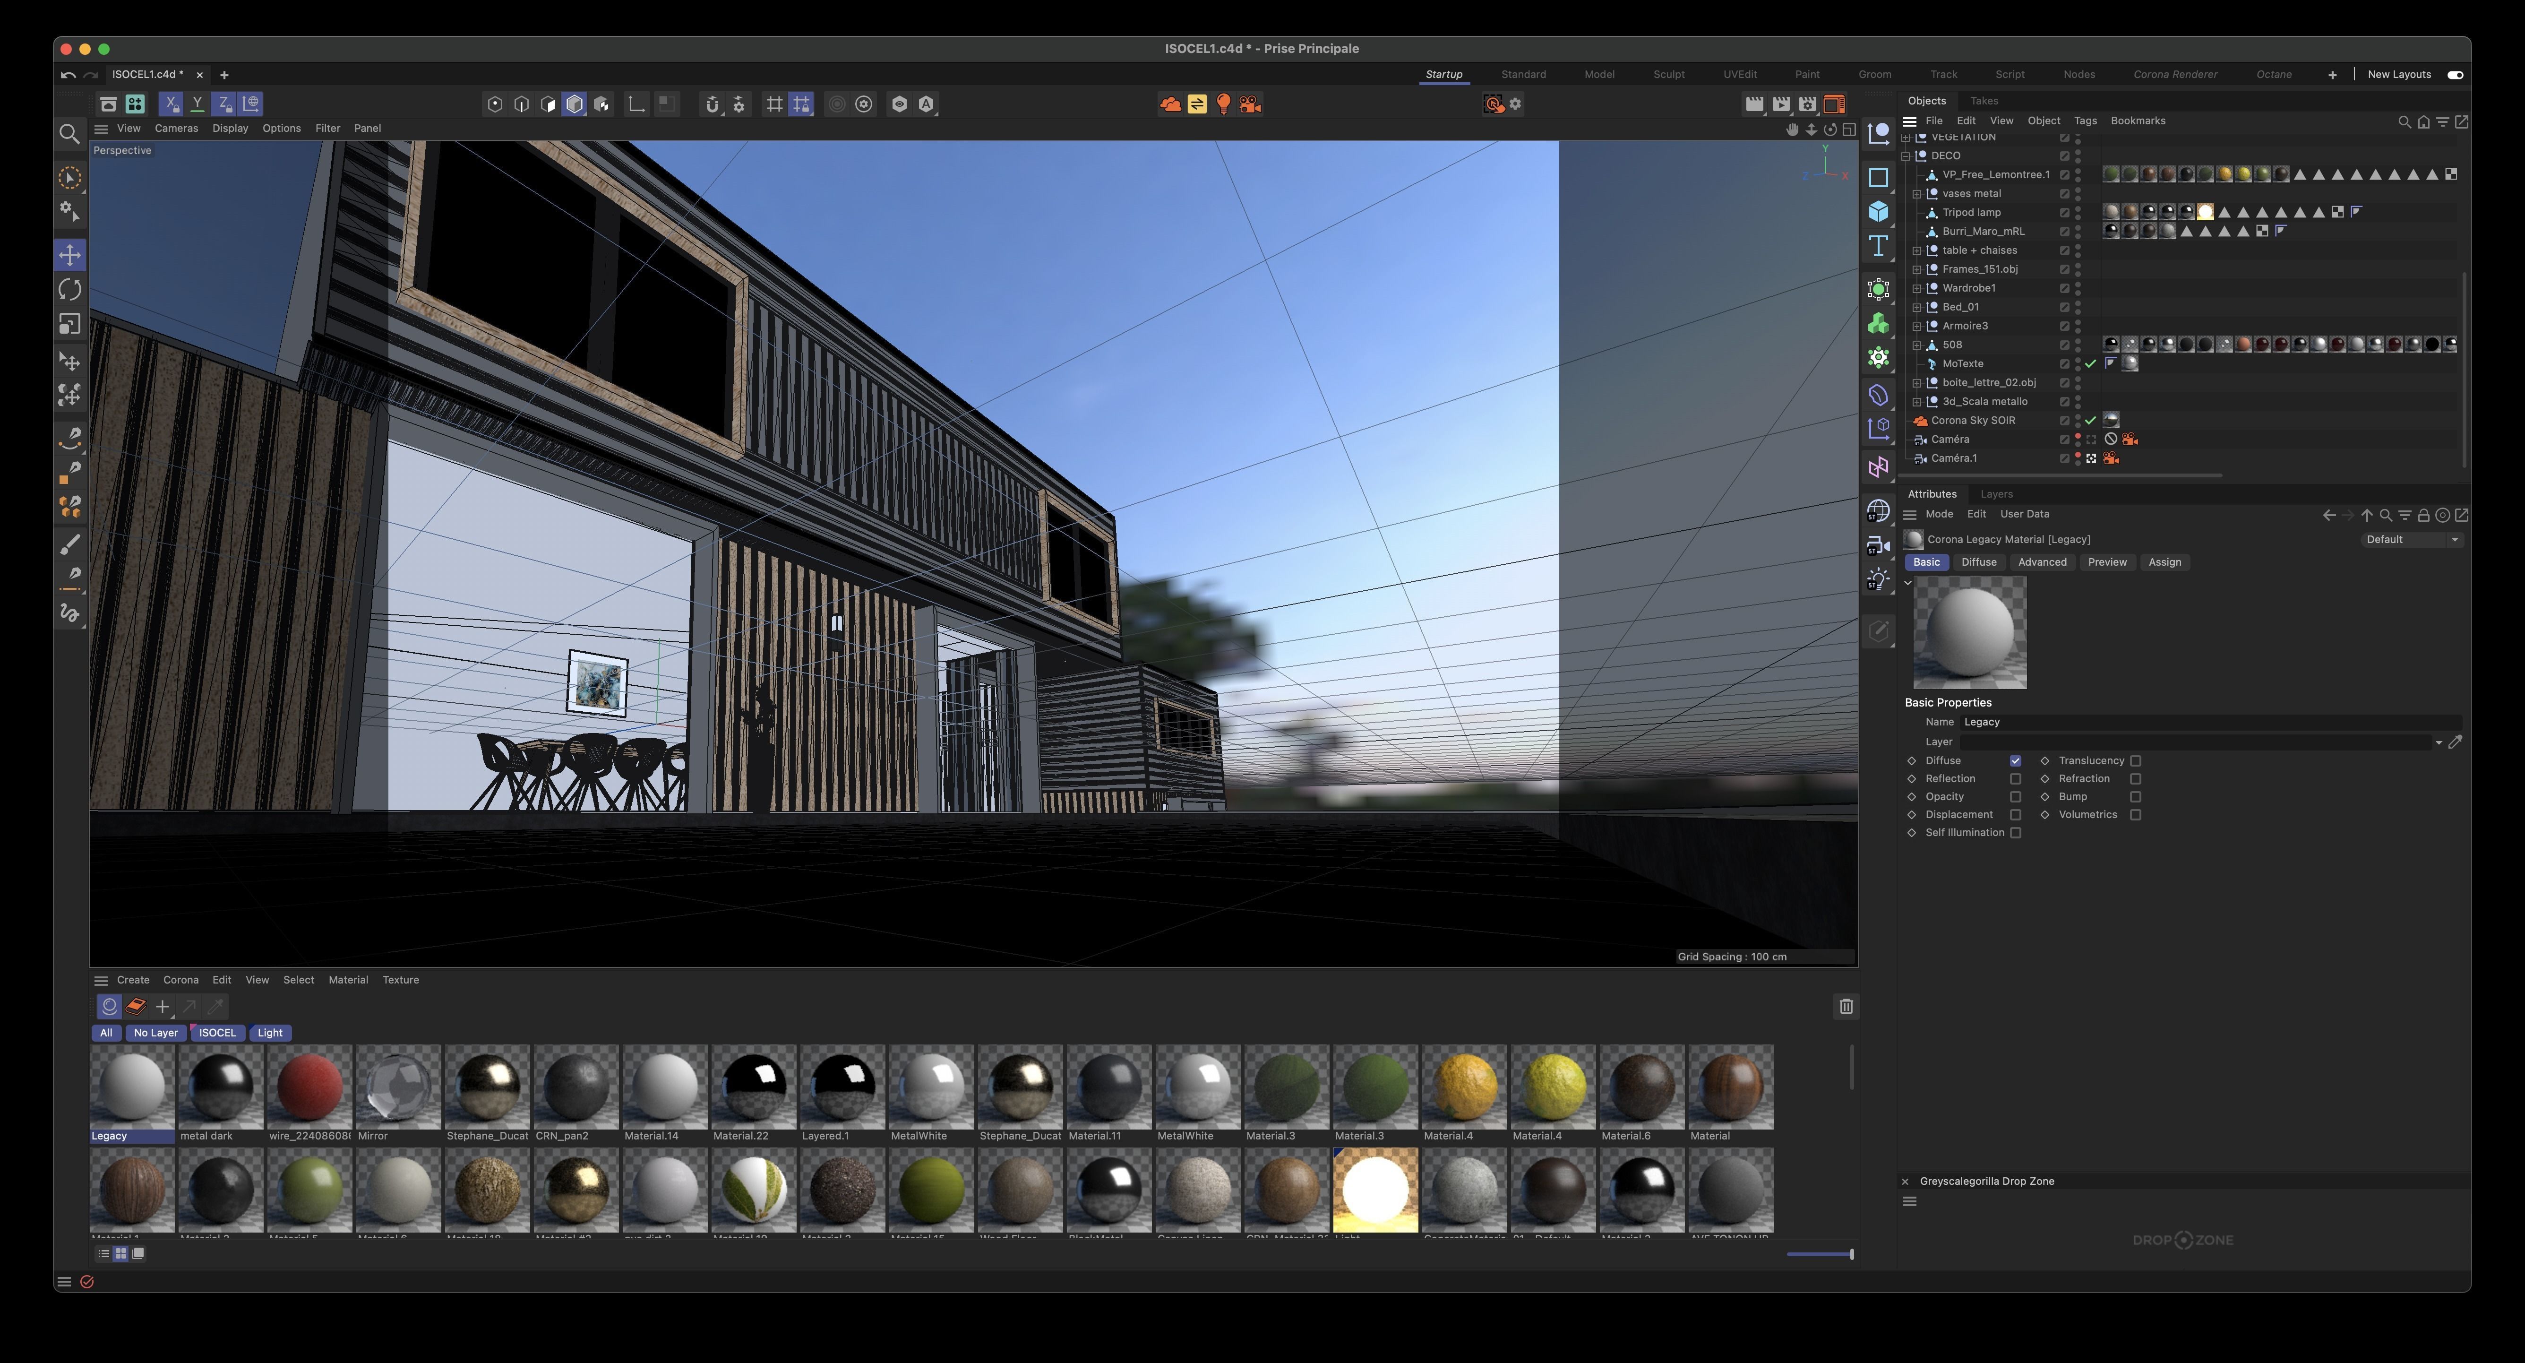Switch to Corona Renderer layout tab
This screenshot has width=2525, height=1363.
[2175, 75]
